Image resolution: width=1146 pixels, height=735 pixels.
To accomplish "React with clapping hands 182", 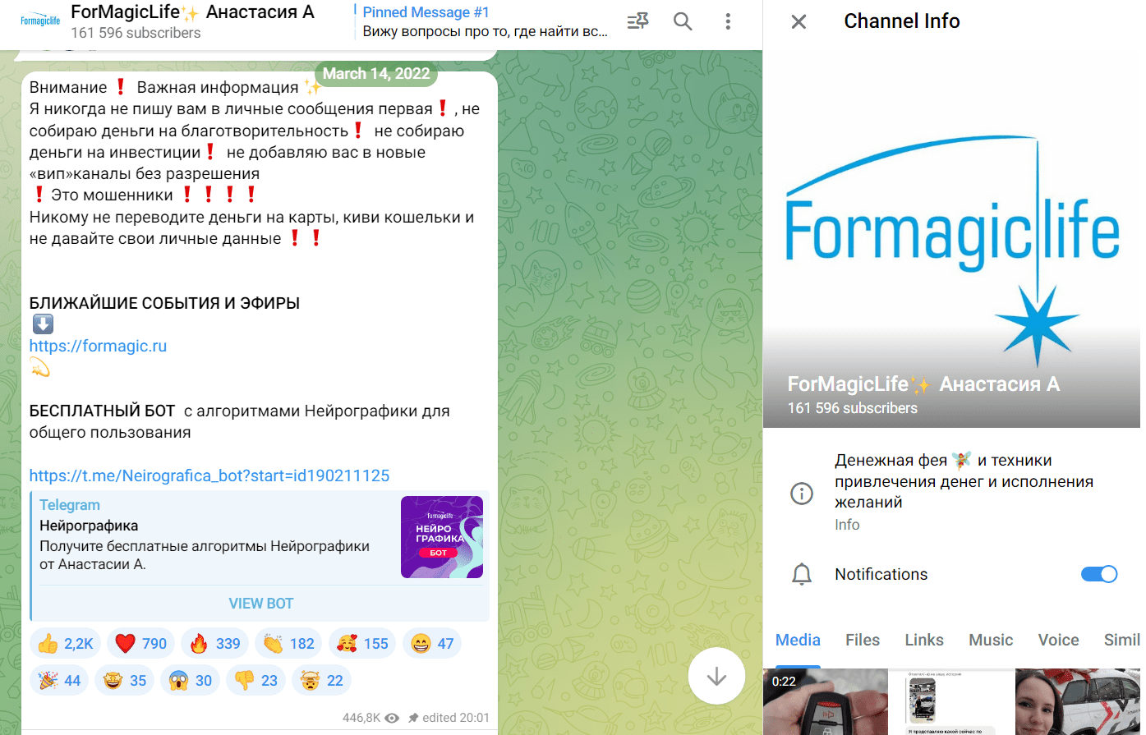I will click(x=289, y=644).
